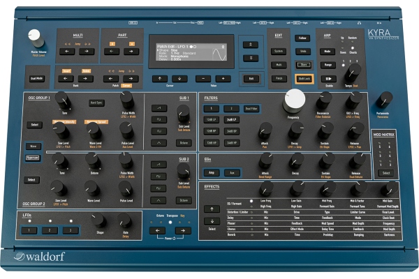
Task: Adjust the Portamento knob
Action: point(384,100)
